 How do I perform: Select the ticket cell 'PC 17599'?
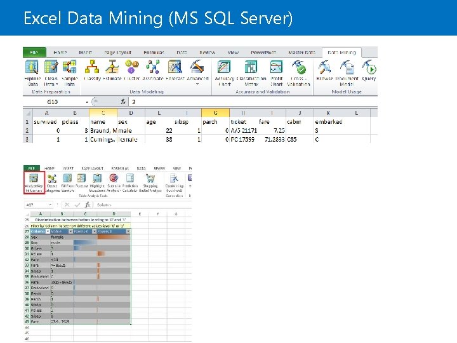point(244,139)
